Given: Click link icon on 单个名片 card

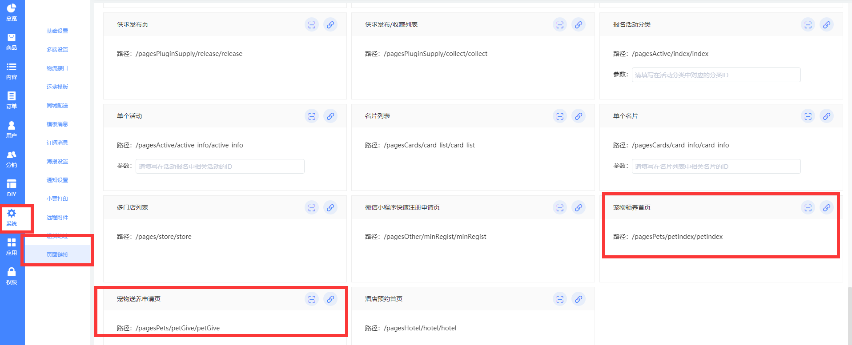Looking at the screenshot, I should click(827, 116).
